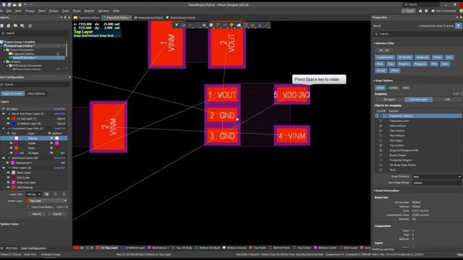463x260 pixels.
Task: Collapse the Board Information section
Action: click(x=374, y=191)
